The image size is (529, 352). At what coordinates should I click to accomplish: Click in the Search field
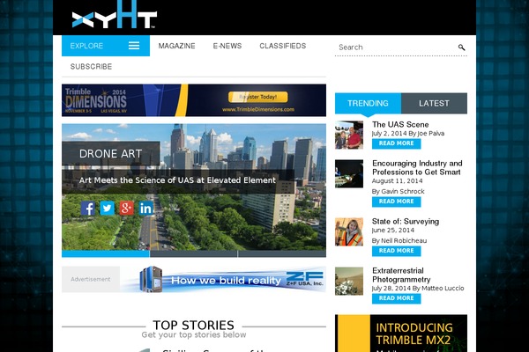(x=397, y=48)
